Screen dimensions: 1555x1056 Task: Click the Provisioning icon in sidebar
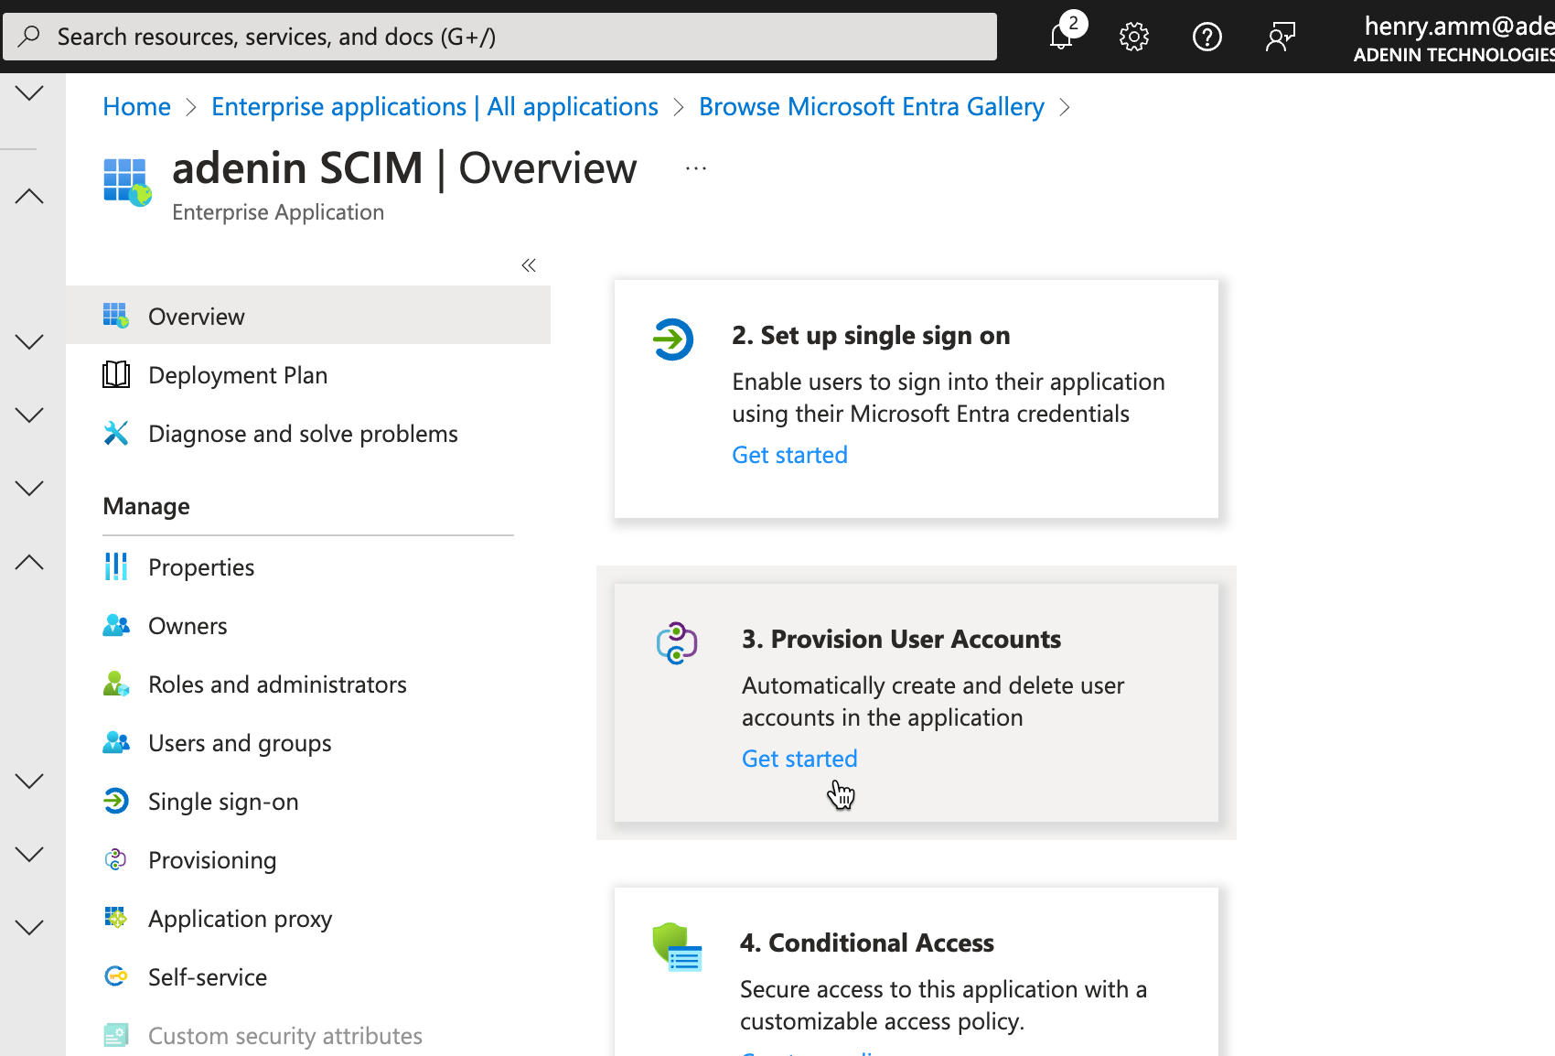point(116,860)
